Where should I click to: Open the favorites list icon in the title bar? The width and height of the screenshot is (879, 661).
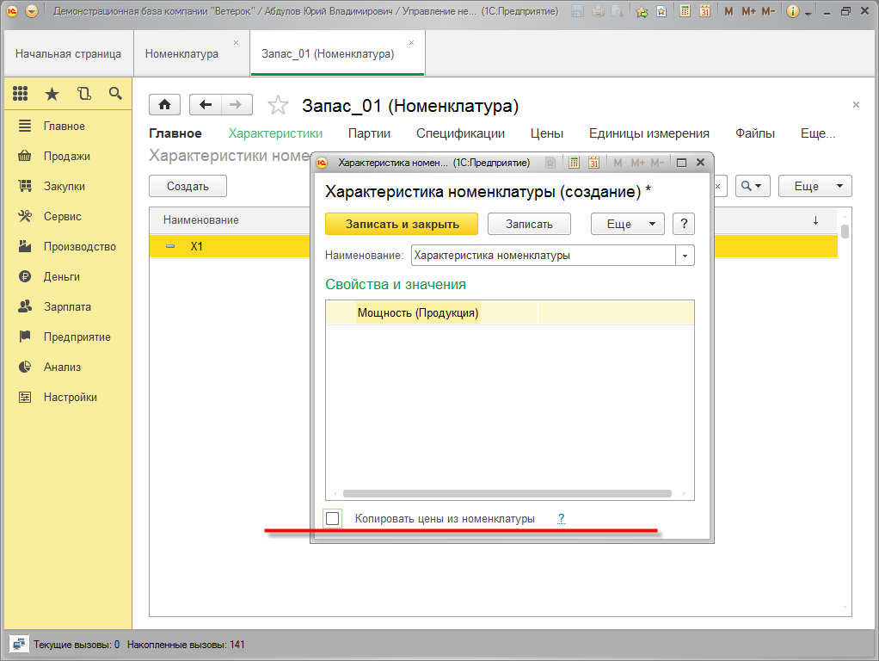tap(661, 11)
